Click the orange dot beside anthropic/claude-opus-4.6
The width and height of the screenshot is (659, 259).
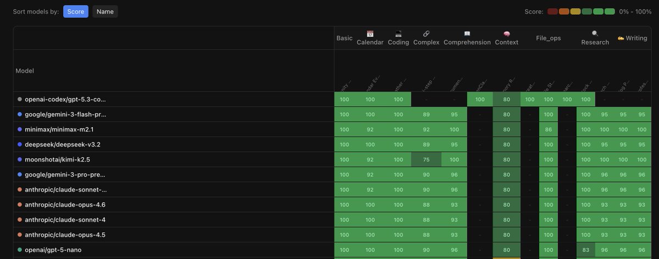pos(20,205)
